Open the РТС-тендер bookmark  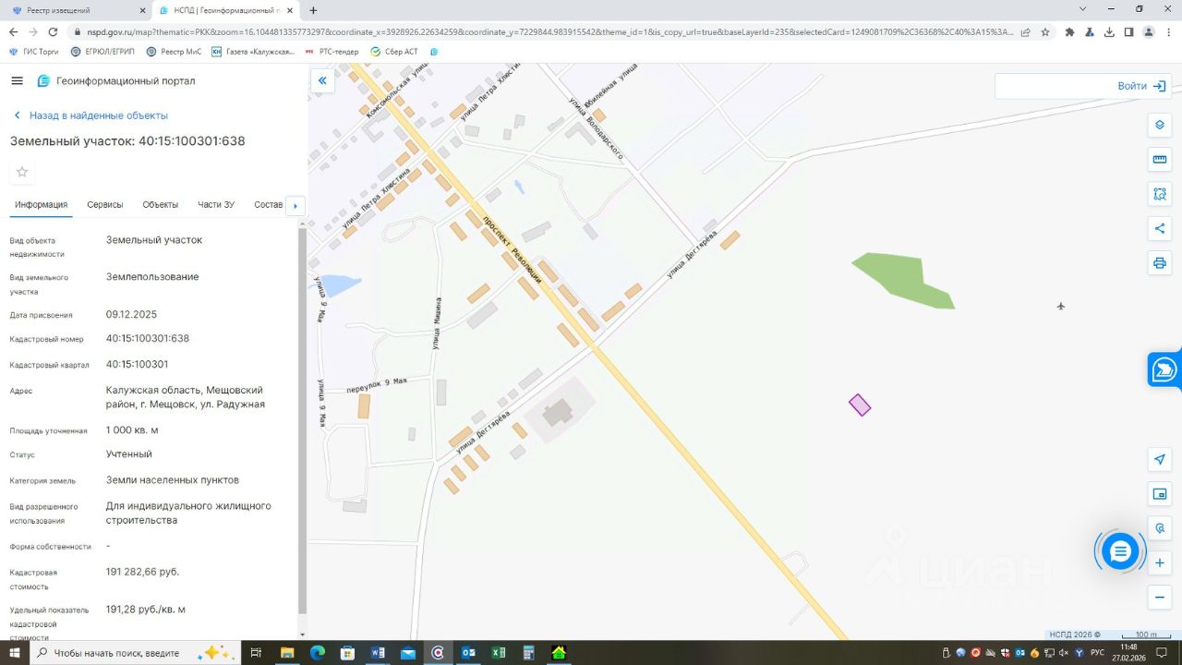point(332,52)
